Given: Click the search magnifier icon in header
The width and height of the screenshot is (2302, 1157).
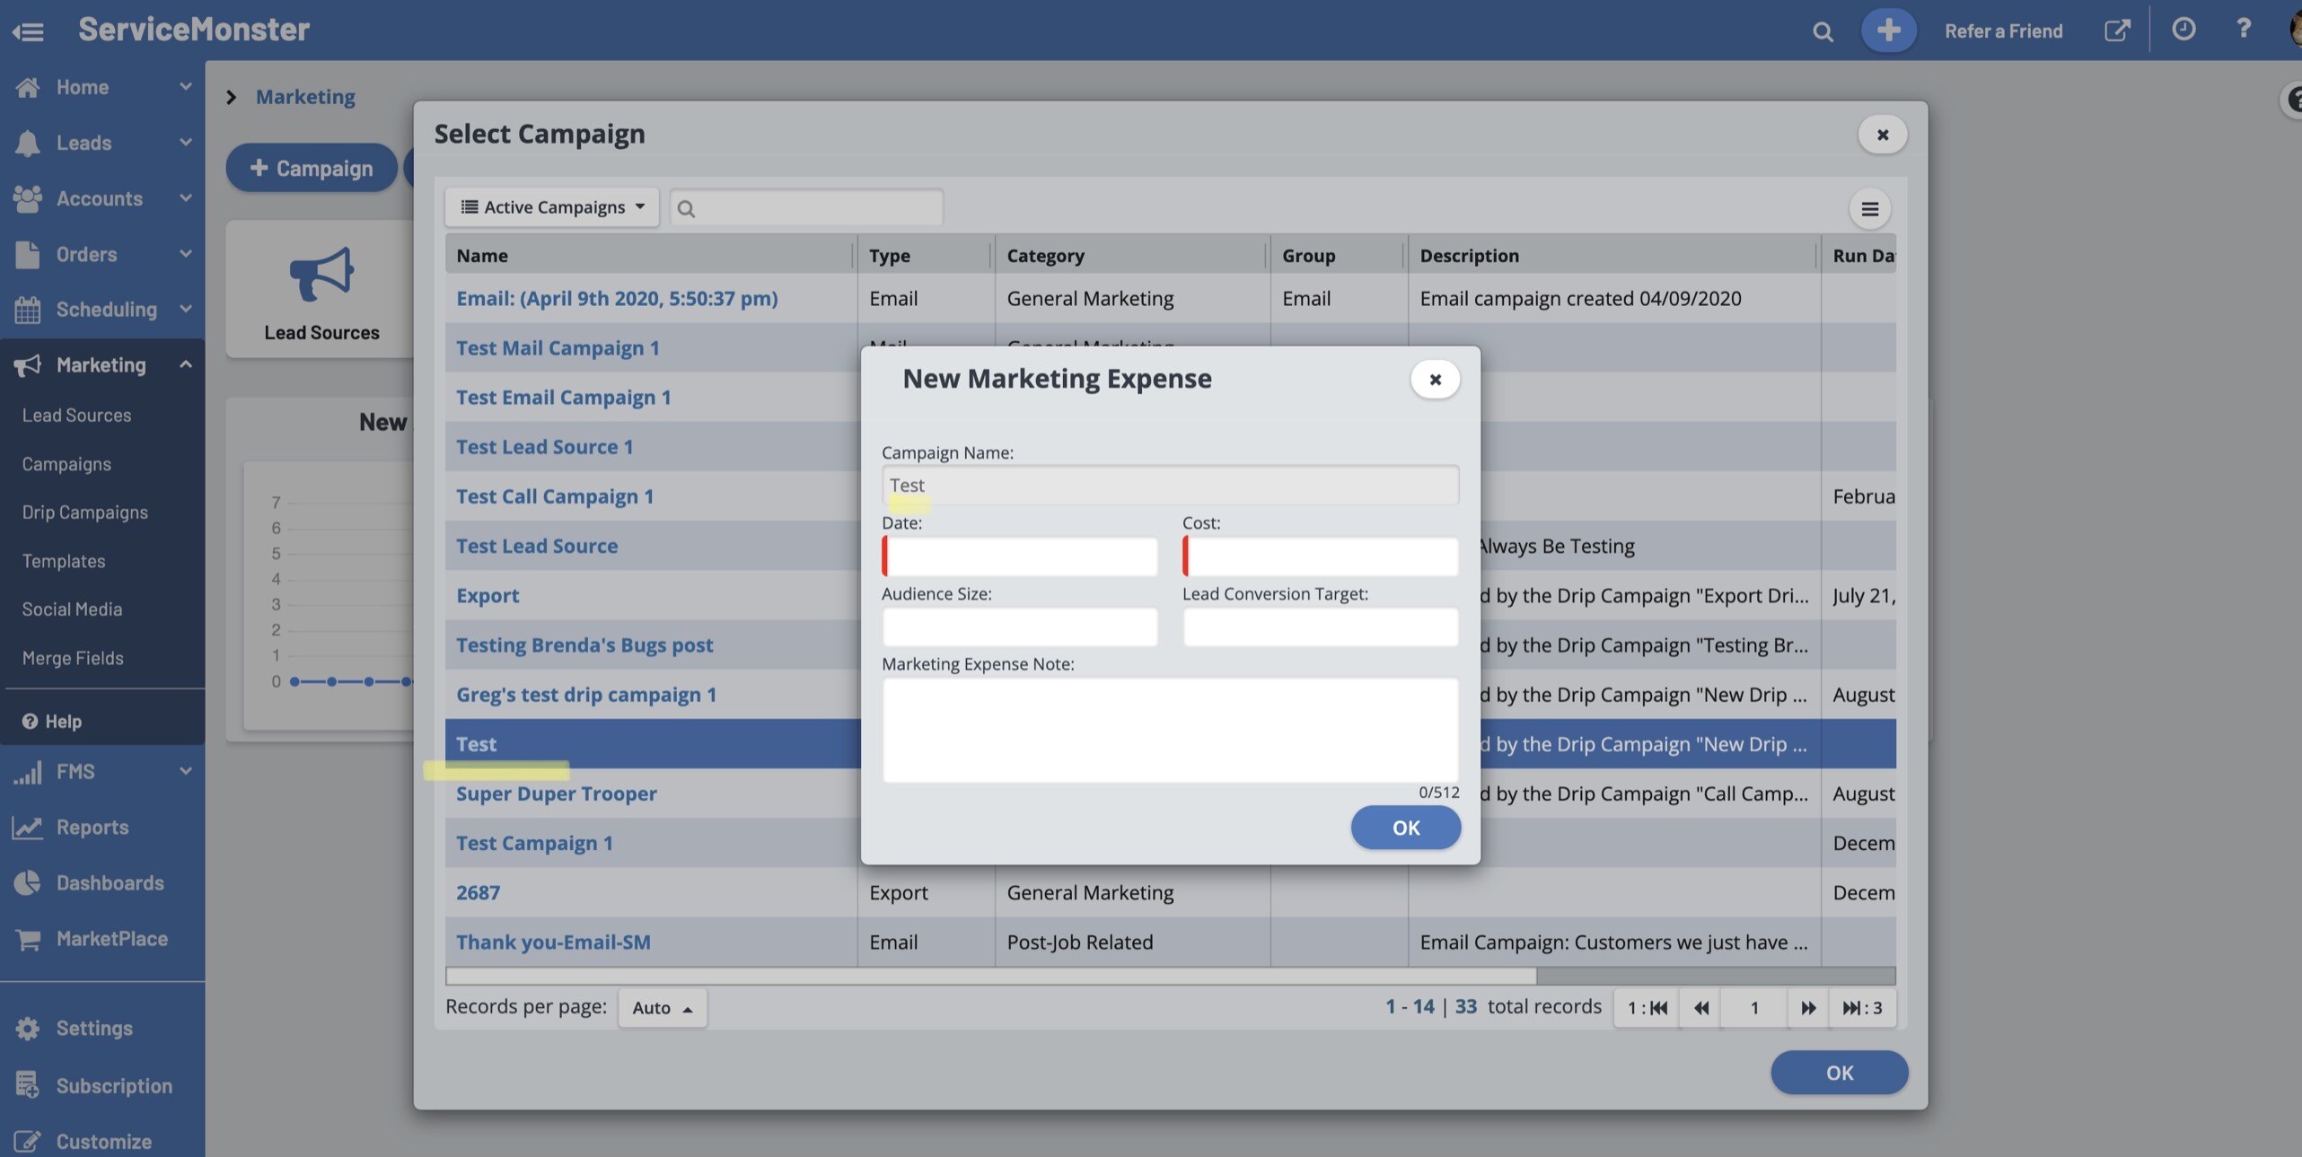Looking at the screenshot, I should [x=1822, y=31].
